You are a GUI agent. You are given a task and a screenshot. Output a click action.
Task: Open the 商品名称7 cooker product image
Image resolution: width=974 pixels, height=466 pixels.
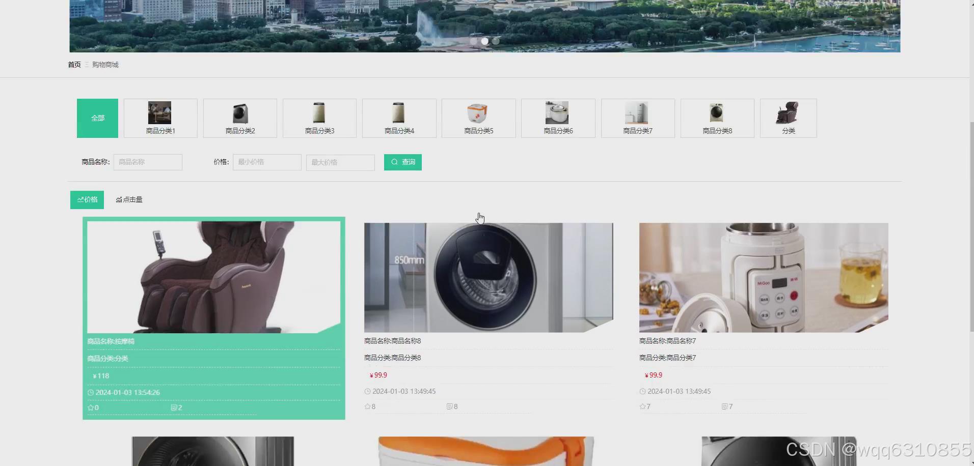point(764,278)
